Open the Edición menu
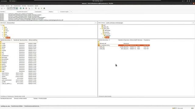Screen dimensions: 195x109 pos(8,6)
